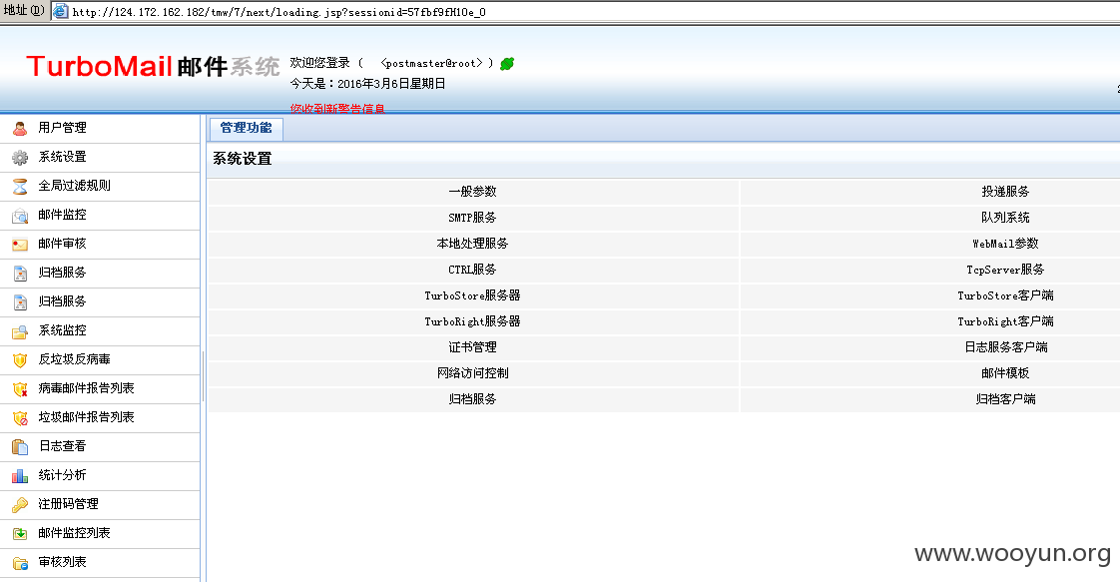Screen dimensions: 1120x582
Task: Open the 投递服务 settings link
Action: pyautogui.click(x=1005, y=192)
